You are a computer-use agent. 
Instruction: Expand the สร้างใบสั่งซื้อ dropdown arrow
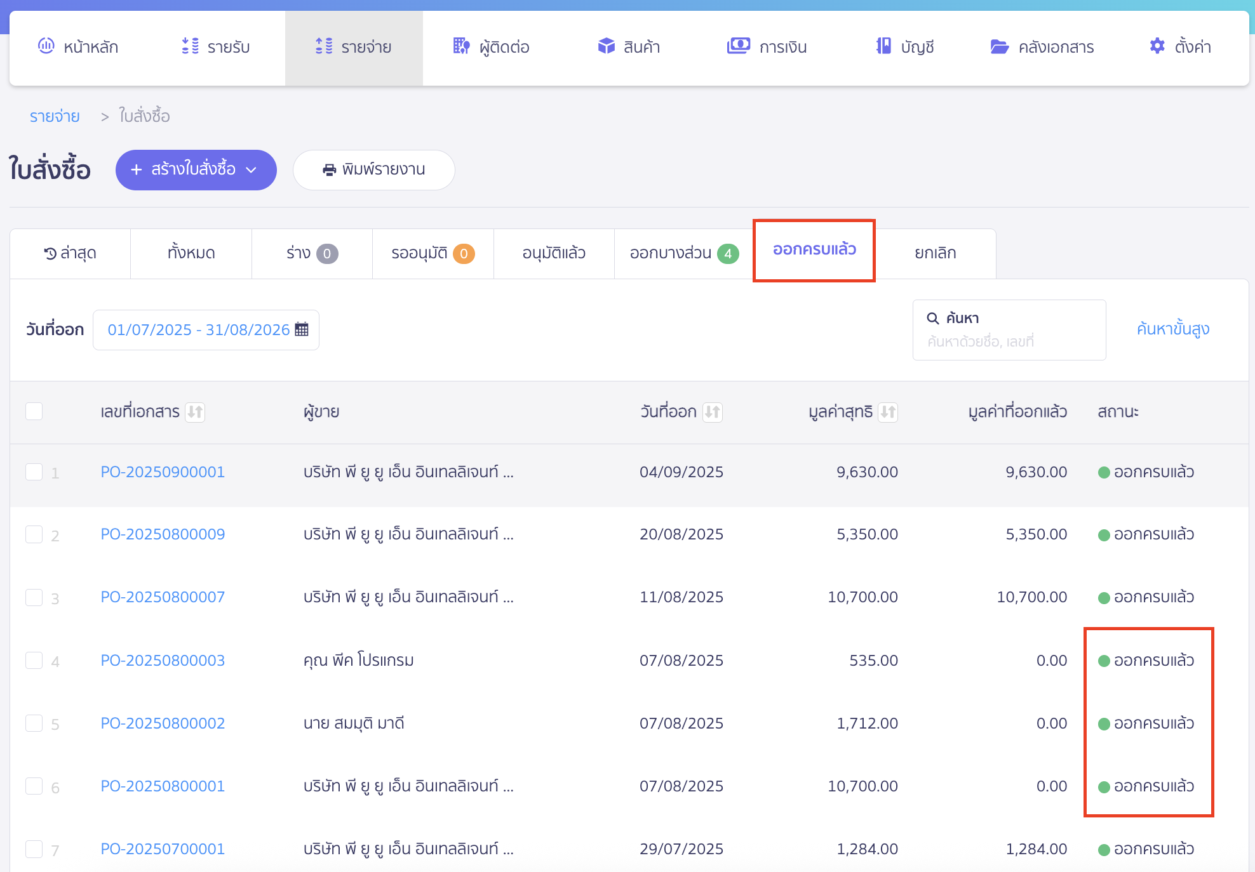[x=252, y=169]
